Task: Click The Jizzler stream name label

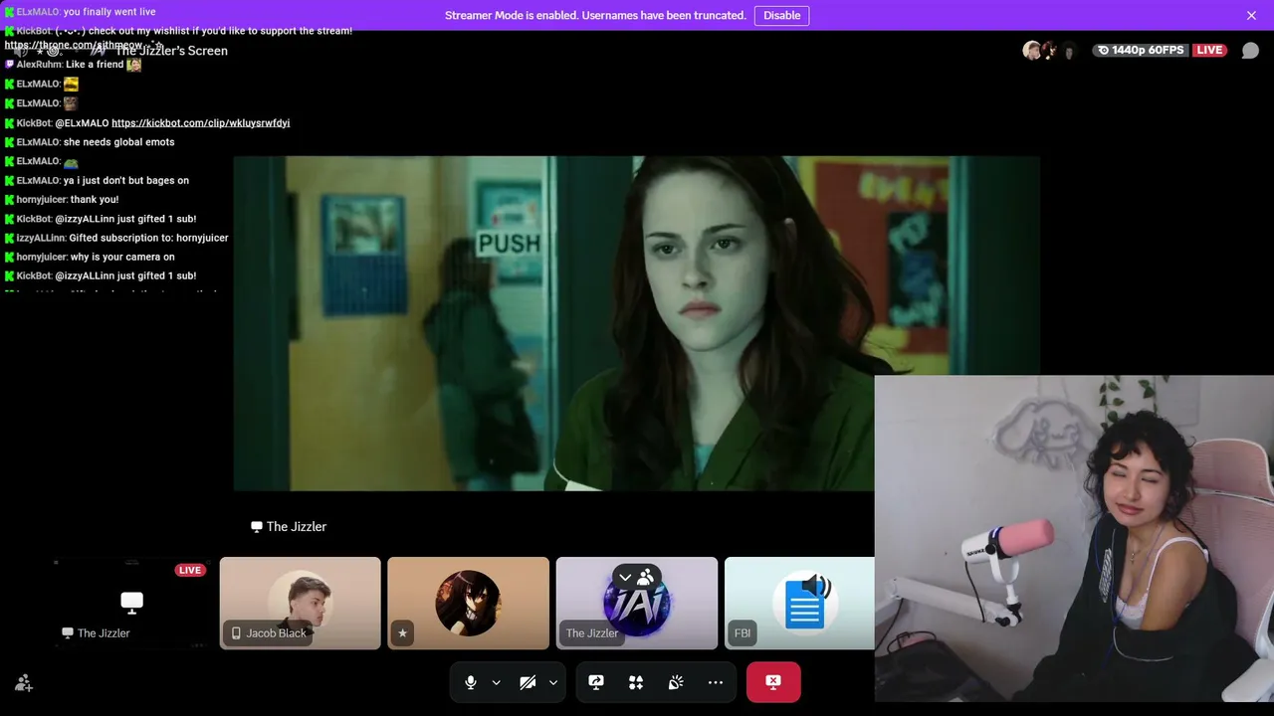Action: pyautogui.click(x=289, y=527)
